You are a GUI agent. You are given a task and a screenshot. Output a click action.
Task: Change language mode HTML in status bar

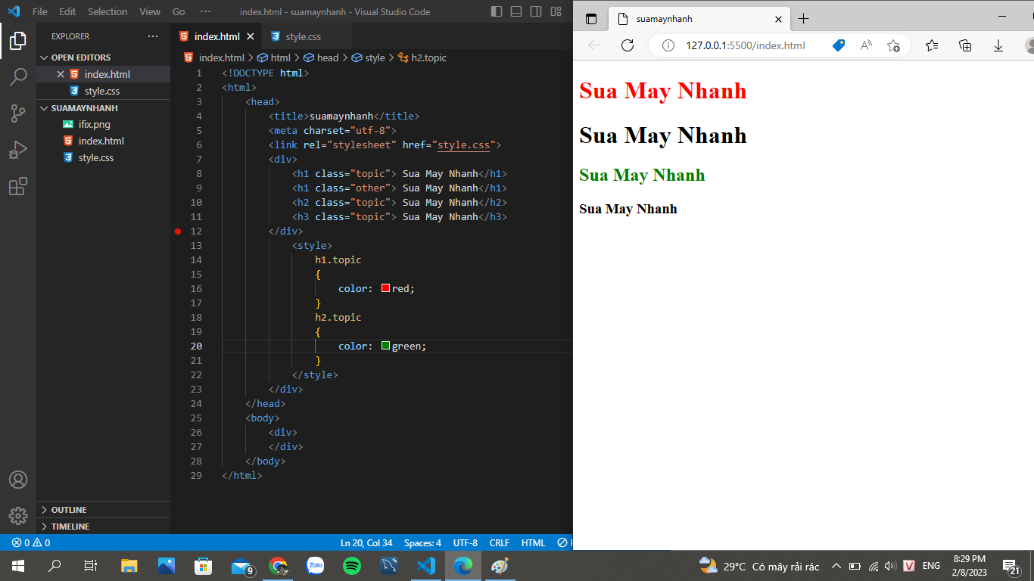(534, 542)
